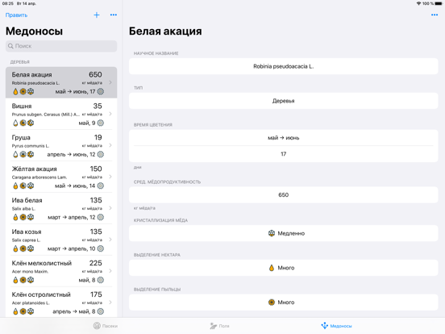445x334 pixels.
Task: Switch to the Пасеки tab
Action: click(x=106, y=326)
